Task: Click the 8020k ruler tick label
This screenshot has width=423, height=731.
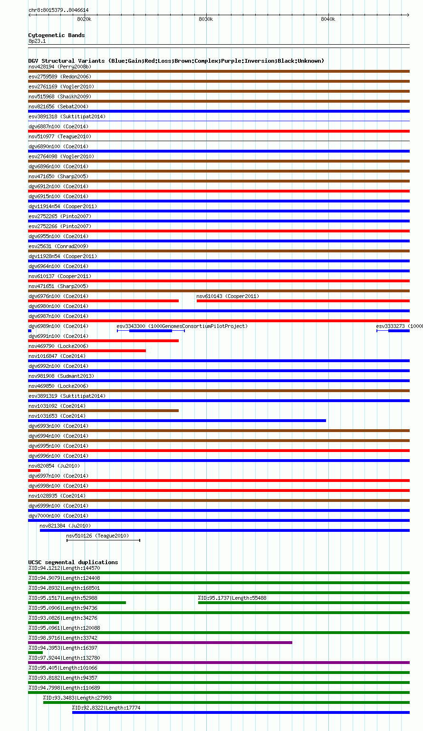Action: [84, 19]
